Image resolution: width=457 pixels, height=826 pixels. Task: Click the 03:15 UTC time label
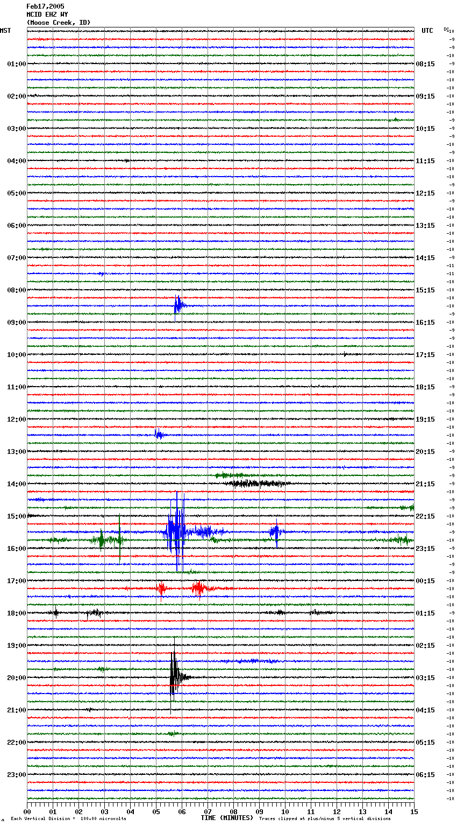(x=425, y=678)
